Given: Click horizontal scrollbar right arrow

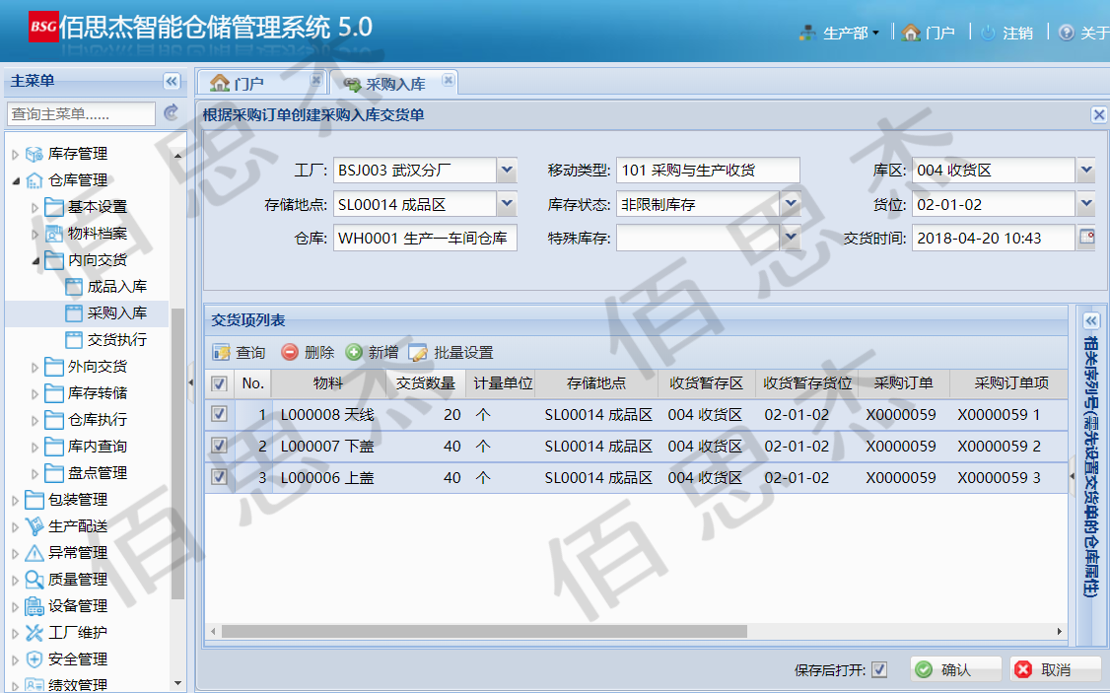Looking at the screenshot, I should tap(1059, 631).
